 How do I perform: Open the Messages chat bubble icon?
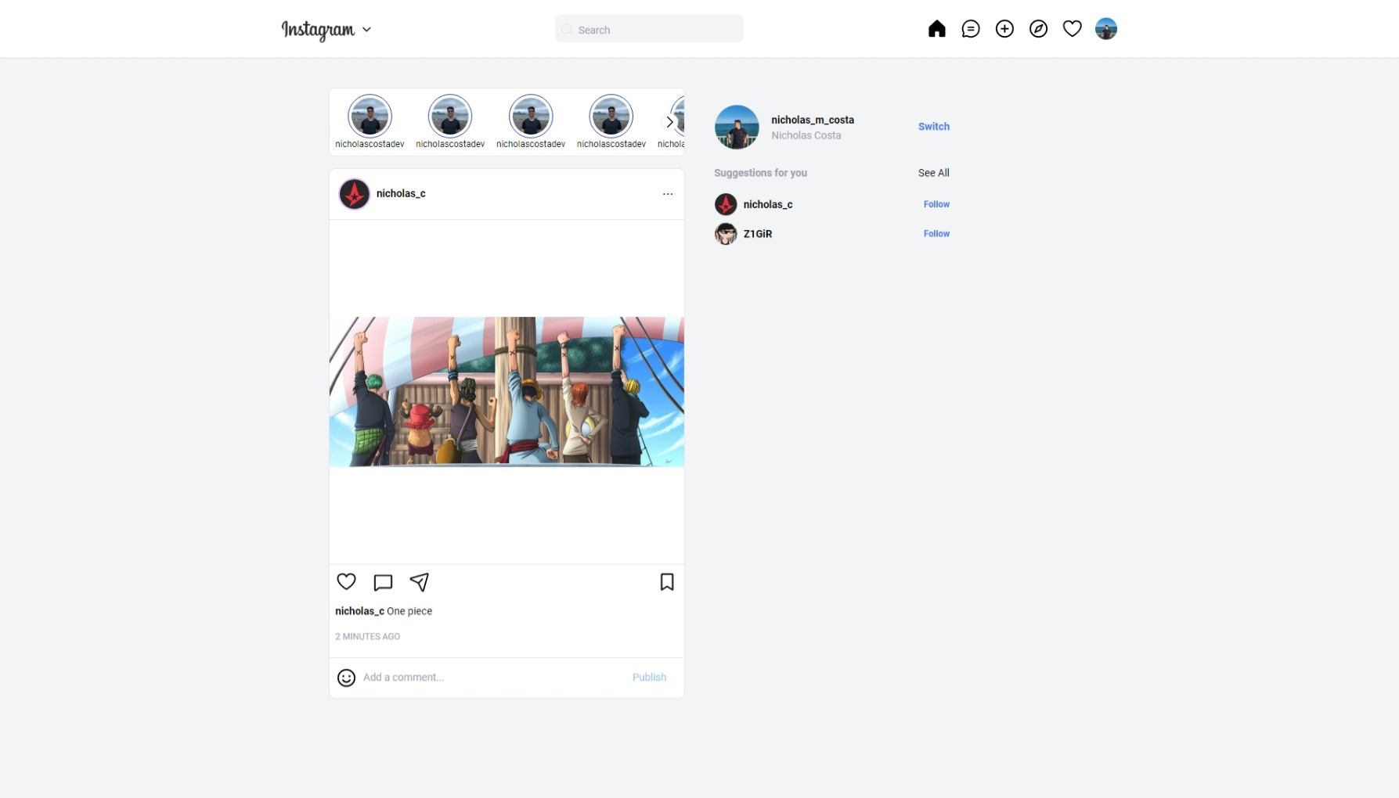[x=970, y=29]
